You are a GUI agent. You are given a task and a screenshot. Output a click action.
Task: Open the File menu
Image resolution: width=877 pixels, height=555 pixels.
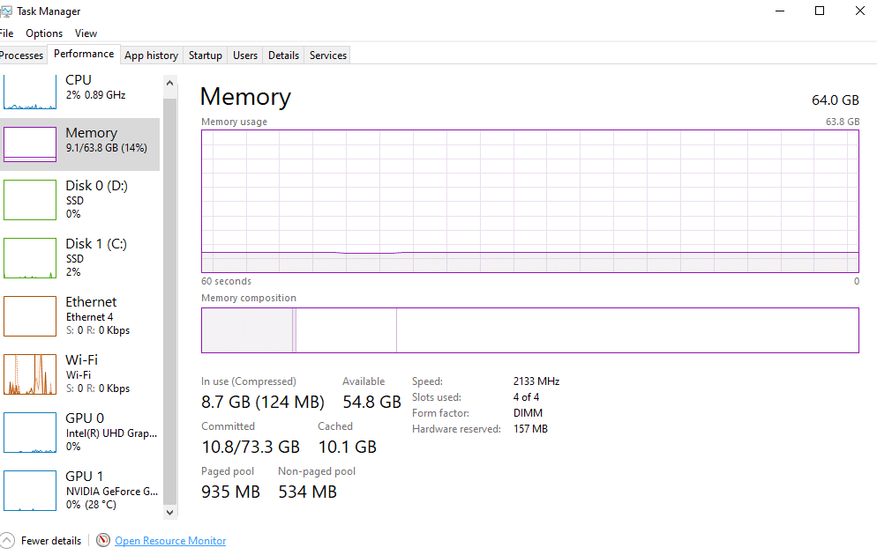[6, 33]
